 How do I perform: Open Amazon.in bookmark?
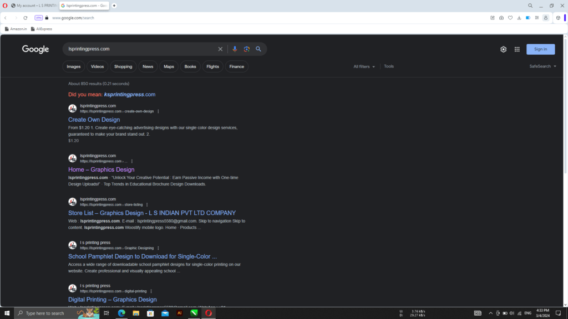[16, 29]
